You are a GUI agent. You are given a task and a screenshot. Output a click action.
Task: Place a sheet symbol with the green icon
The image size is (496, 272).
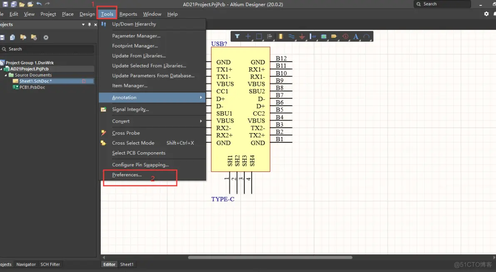pyautogui.click(x=324, y=36)
